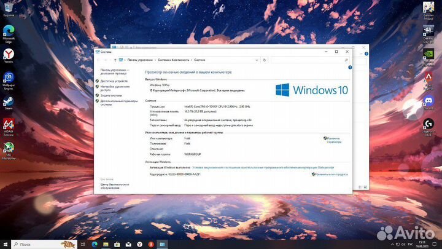The width and height of the screenshot is (442, 249).
Task: Open the Wallpaper Engine desktop shortcut
Action: pyautogui.click(x=9, y=81)
